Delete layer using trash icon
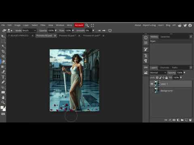 coord(190,120)
